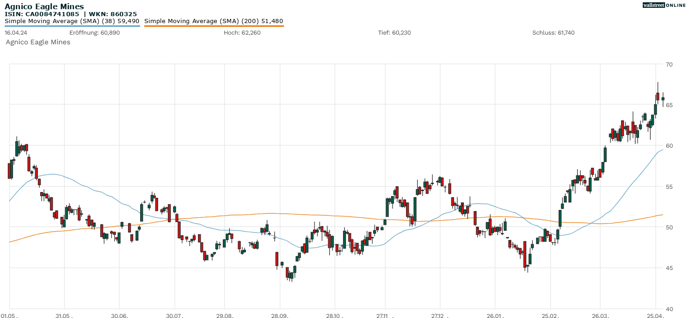Image resolution: width=689 pixels, height=318 pixels.
Task: Click x-axis date 30.07.
Action: 174,315
